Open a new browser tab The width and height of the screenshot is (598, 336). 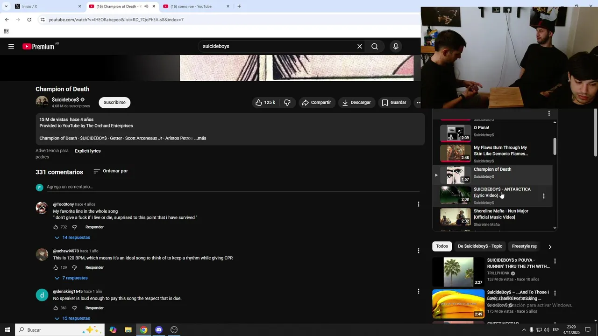coord(239,7)
